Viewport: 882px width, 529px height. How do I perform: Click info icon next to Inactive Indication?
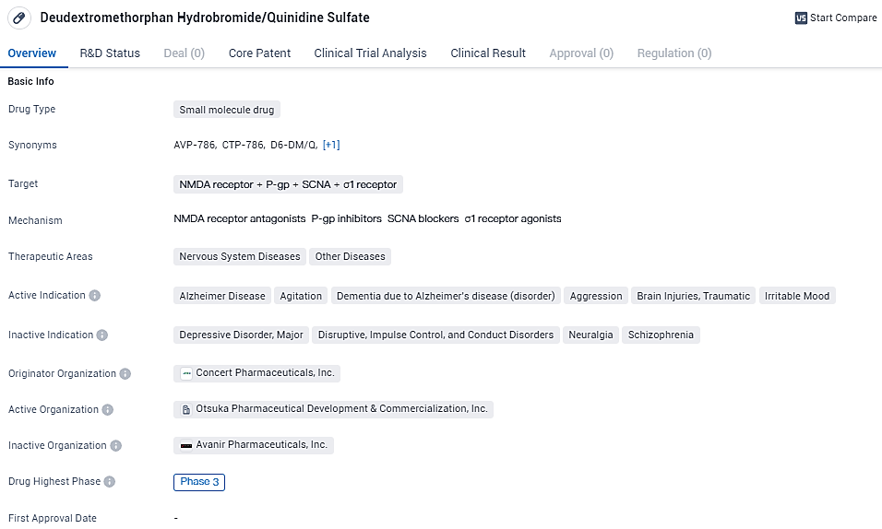(102, 335)
